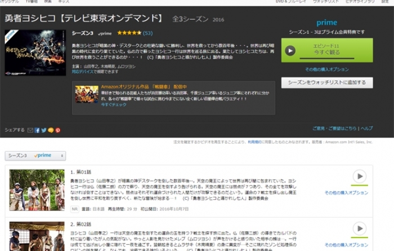Expand episode 1 その他の購入オプション

click(x=346, y=193)
